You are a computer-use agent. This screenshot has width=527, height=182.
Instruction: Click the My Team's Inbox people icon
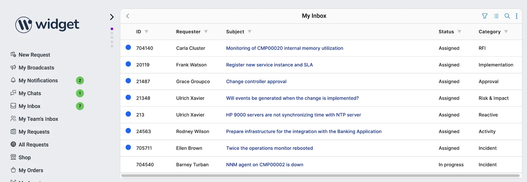(x=13, y=119)
